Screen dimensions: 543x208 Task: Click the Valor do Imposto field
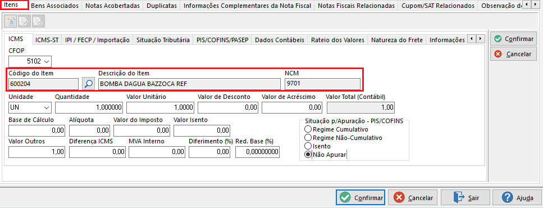pos(142,130)
